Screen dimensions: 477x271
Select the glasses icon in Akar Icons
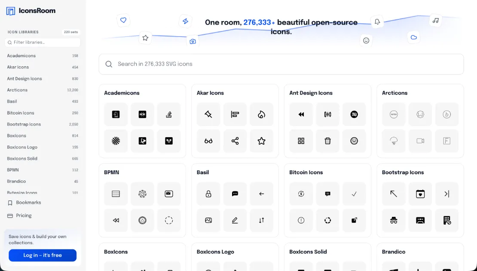click(x=208, y=141)
